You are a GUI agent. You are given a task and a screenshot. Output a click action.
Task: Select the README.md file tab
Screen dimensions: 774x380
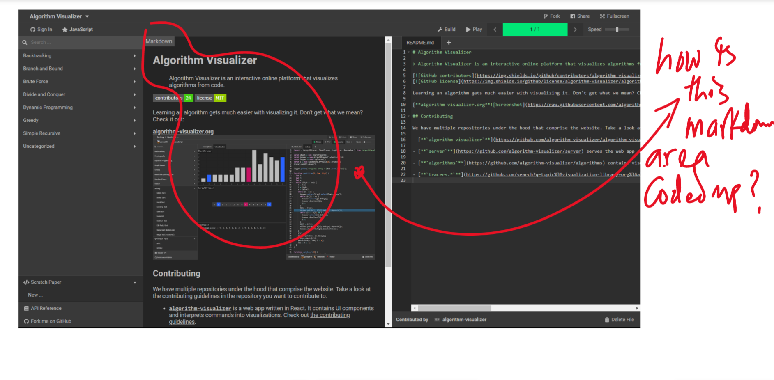click(420, 43)
